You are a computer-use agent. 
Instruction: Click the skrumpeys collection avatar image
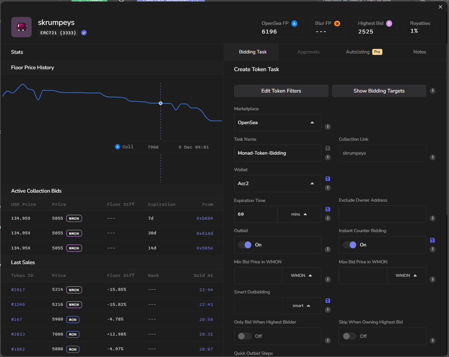coord(21,27)
